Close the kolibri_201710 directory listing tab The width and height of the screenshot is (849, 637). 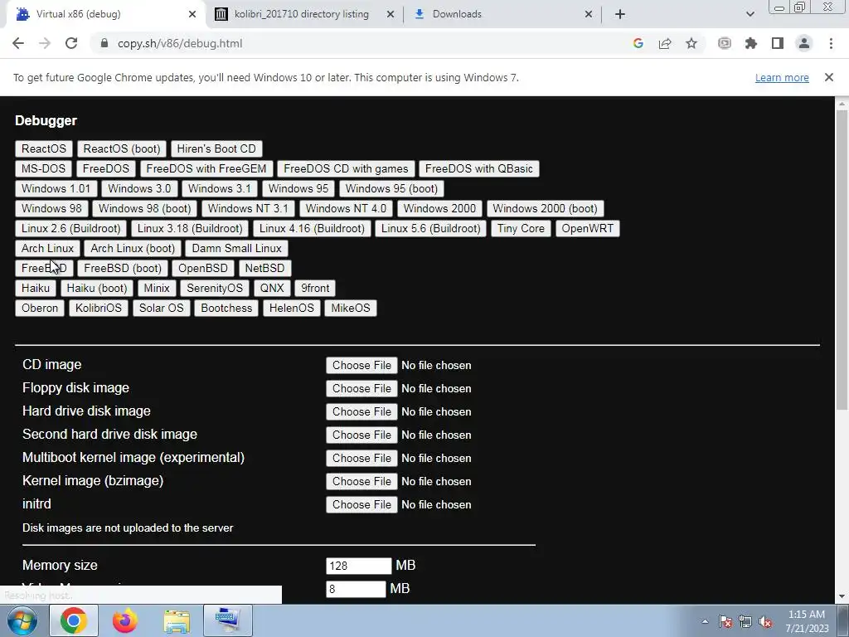point(390,14)
